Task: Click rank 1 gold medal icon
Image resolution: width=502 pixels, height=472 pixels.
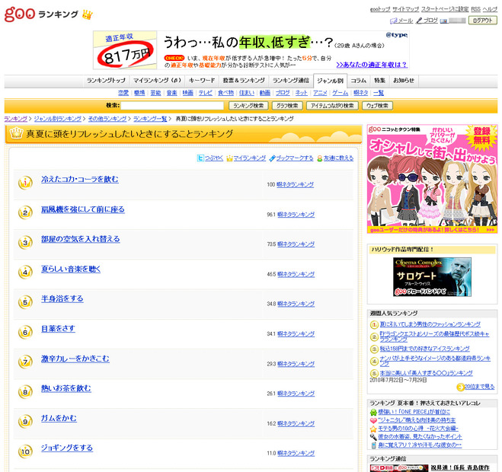Action: click(25, 183)
